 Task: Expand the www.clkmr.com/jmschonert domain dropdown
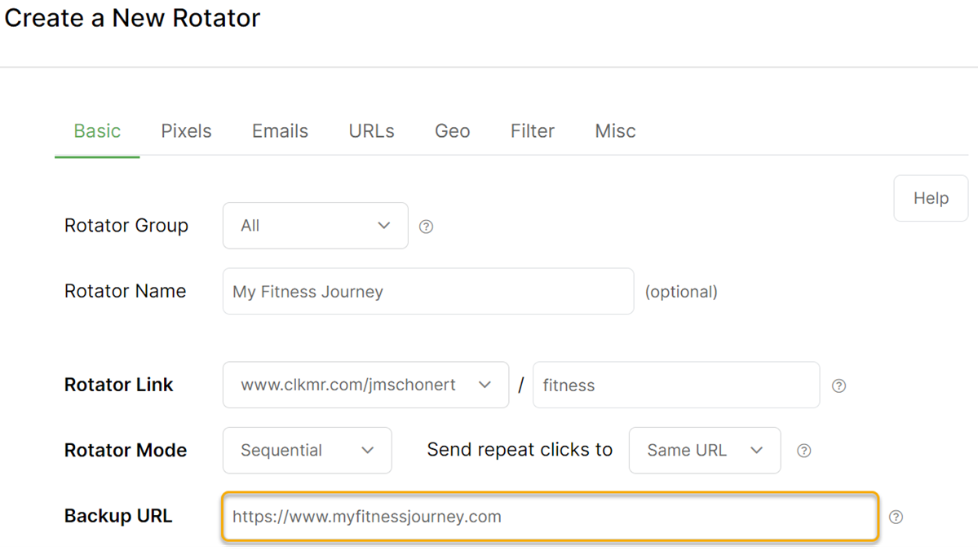pyautogui.click(x=365, y=385)
